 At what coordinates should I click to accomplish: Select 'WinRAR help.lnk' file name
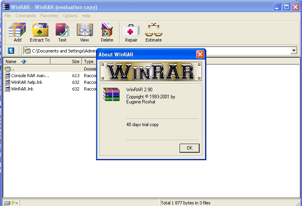click(27, 82)
